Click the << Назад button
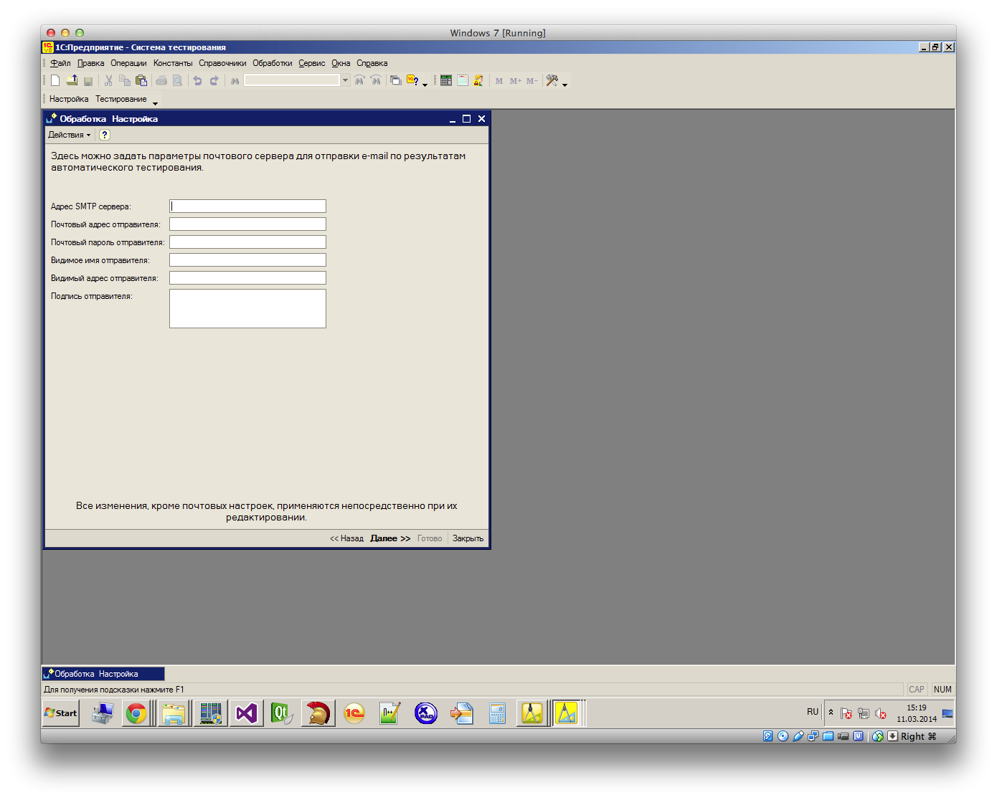This screenshot has height=800, width=997. (346, 538)
